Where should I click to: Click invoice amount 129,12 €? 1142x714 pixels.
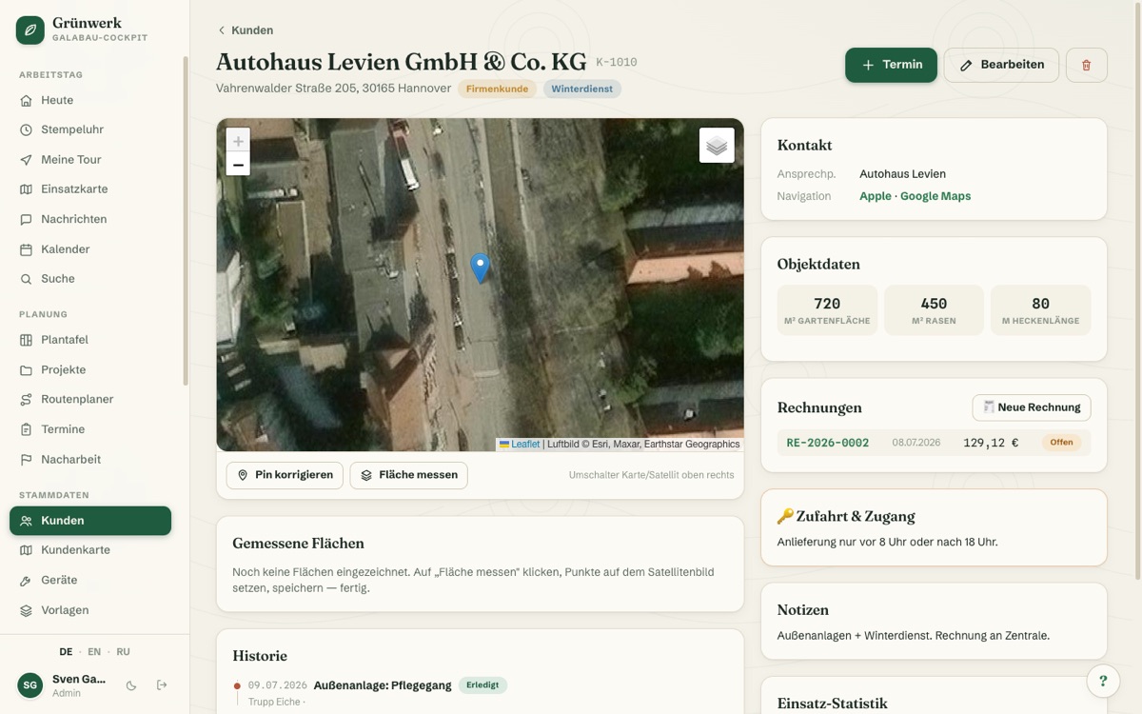coord(991,443)
